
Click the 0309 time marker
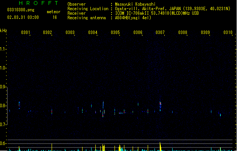pyautogui.click(x=205, y=32)
